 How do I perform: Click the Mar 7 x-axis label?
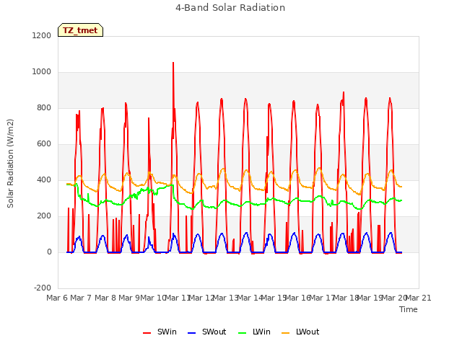[x=81, y=298]
